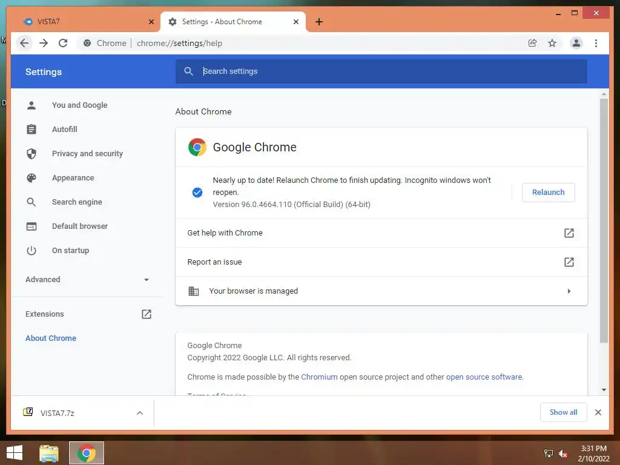The width and height of the screenshot is (620, 465).
Task: Click Show all downloads
Action: [x=563, y=412]
